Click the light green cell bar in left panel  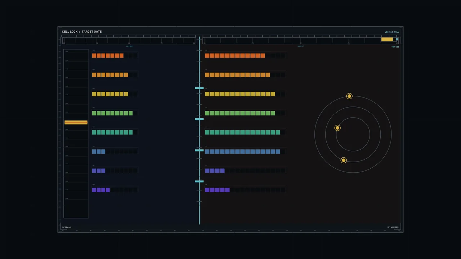(115, 113)
